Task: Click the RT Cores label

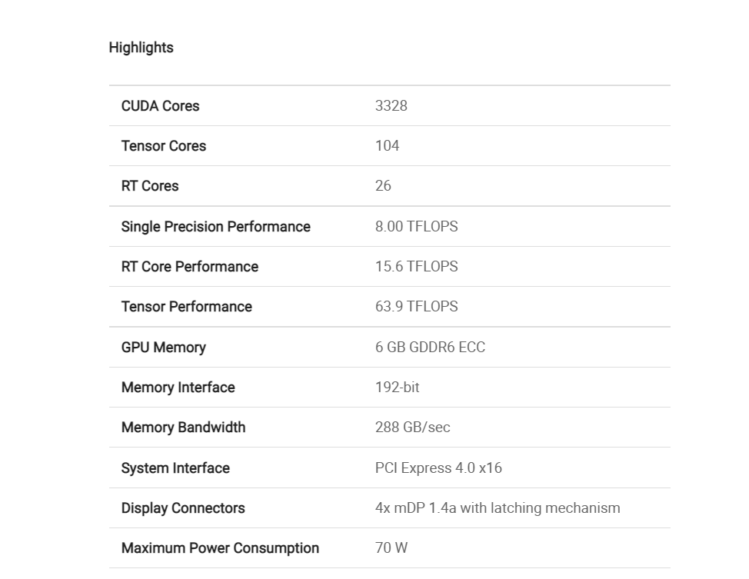Action: [x=150, y=186]
